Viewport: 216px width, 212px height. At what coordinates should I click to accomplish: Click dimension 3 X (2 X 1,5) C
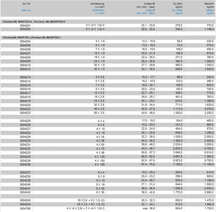click(x=95, y=25)
